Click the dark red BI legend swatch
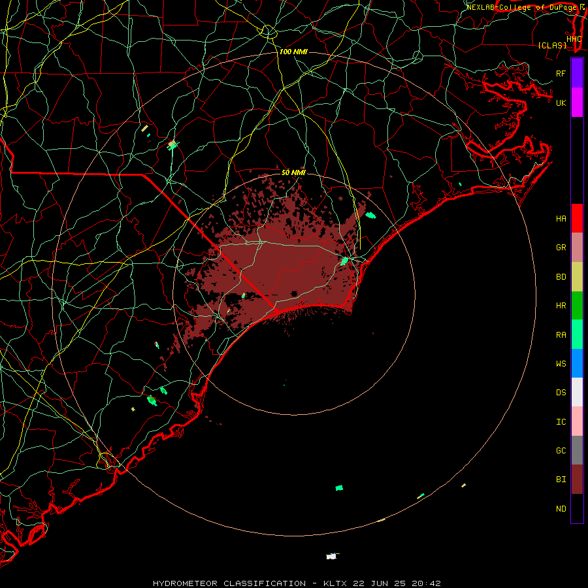The height and width of the screenshot is (588, 588). pyautogui.click(x=577, y=480)
